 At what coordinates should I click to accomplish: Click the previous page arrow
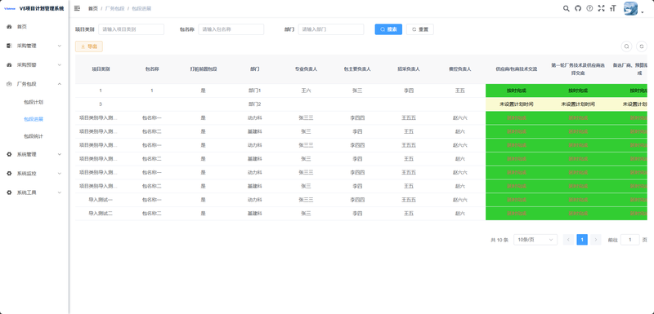tap(568, 240)
